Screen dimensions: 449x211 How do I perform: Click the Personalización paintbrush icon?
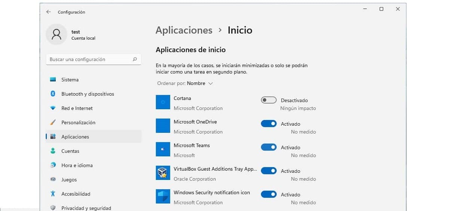pyautogui.click(x=53, y=122)
